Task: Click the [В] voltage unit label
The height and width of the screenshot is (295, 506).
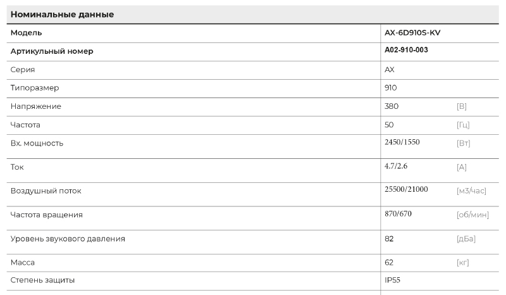Action: coord(462,106)
